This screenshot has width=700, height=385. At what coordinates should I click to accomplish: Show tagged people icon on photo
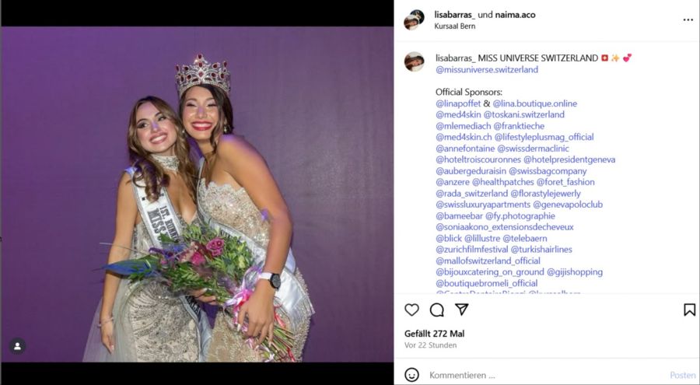click(x=17, y=346)
